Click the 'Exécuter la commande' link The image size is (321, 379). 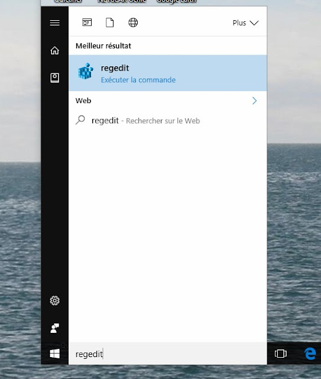138,80
